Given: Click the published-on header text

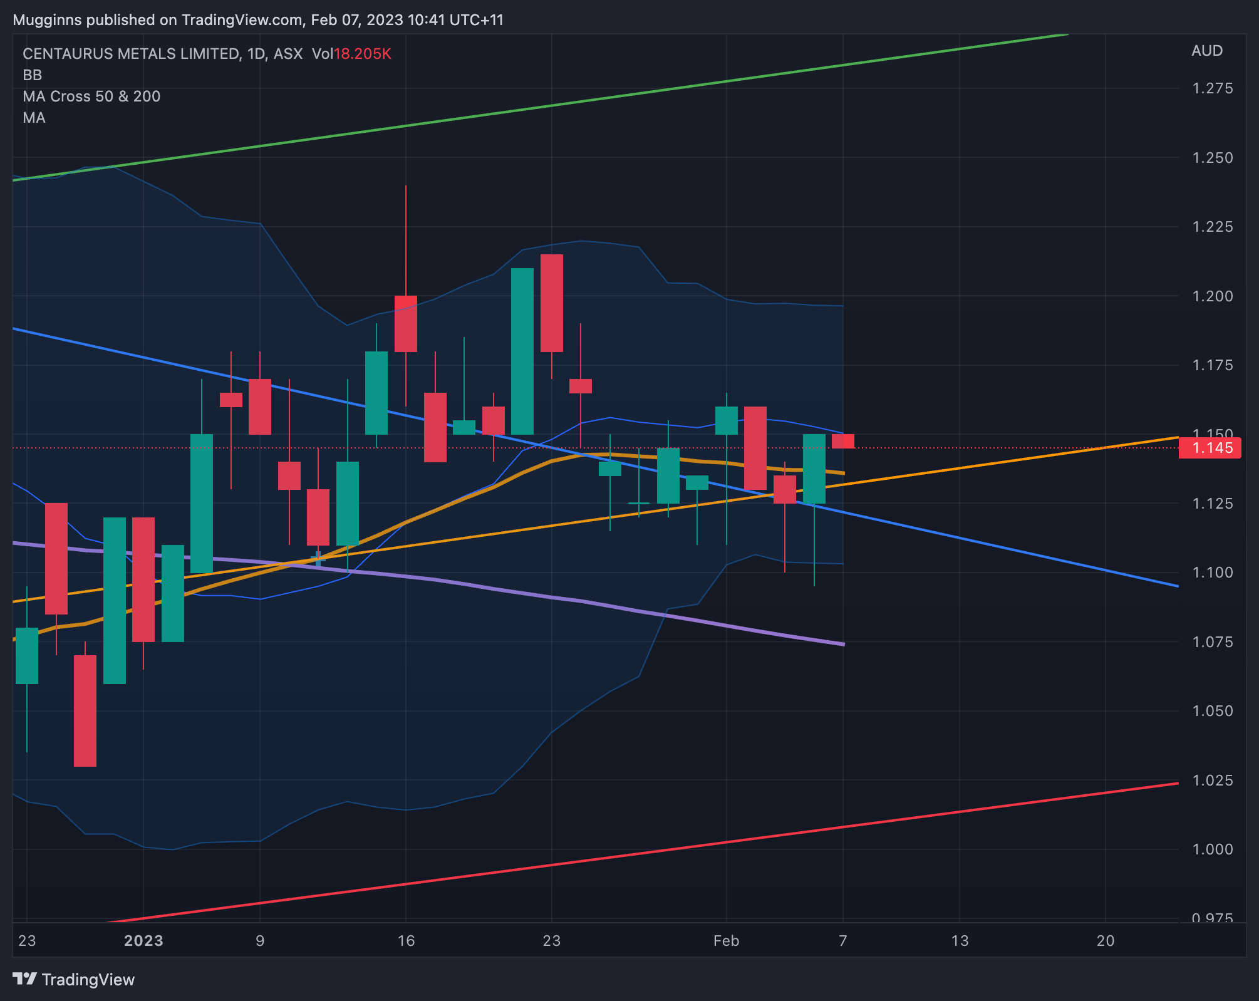Looking at the screenshot, I should (258, 20).
